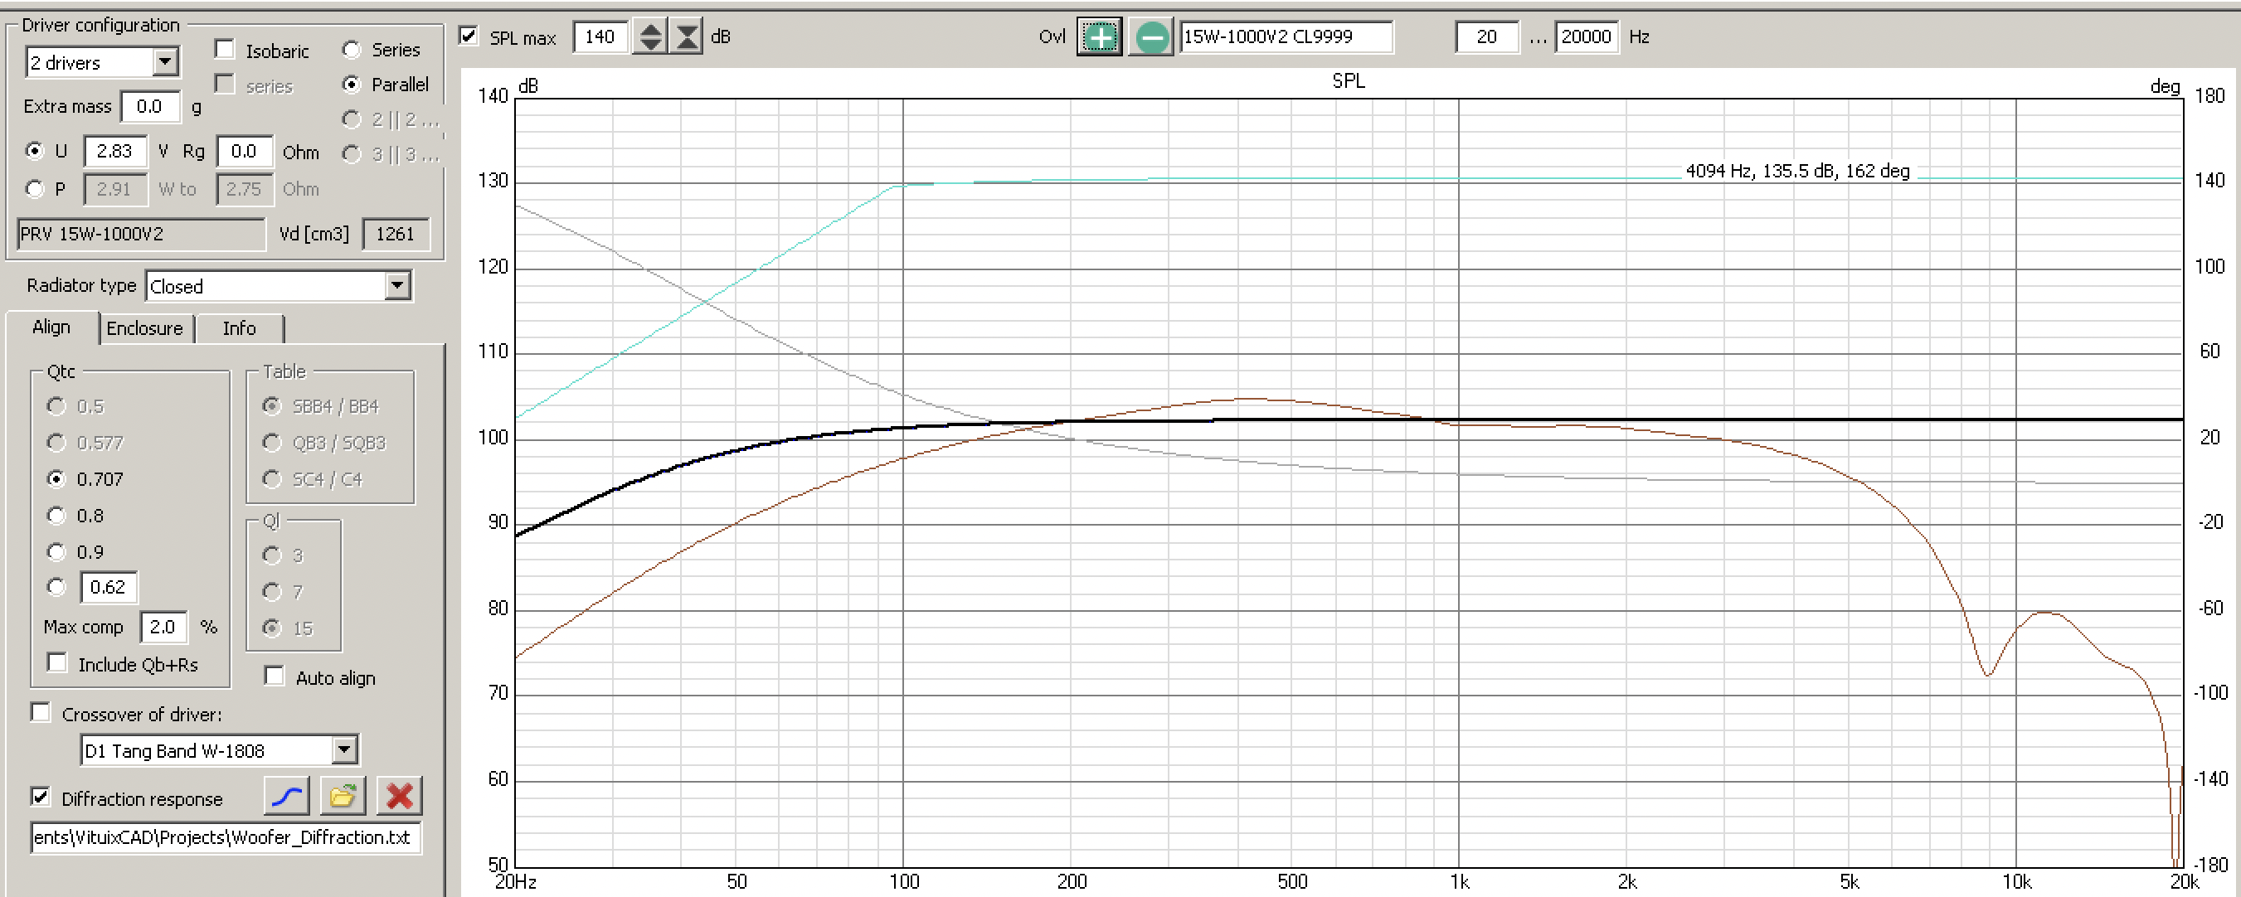Image resolution: width=2241 pixels, height=897 pixels.
Task: Switch to the Enclosure tab
Action: 145,328
